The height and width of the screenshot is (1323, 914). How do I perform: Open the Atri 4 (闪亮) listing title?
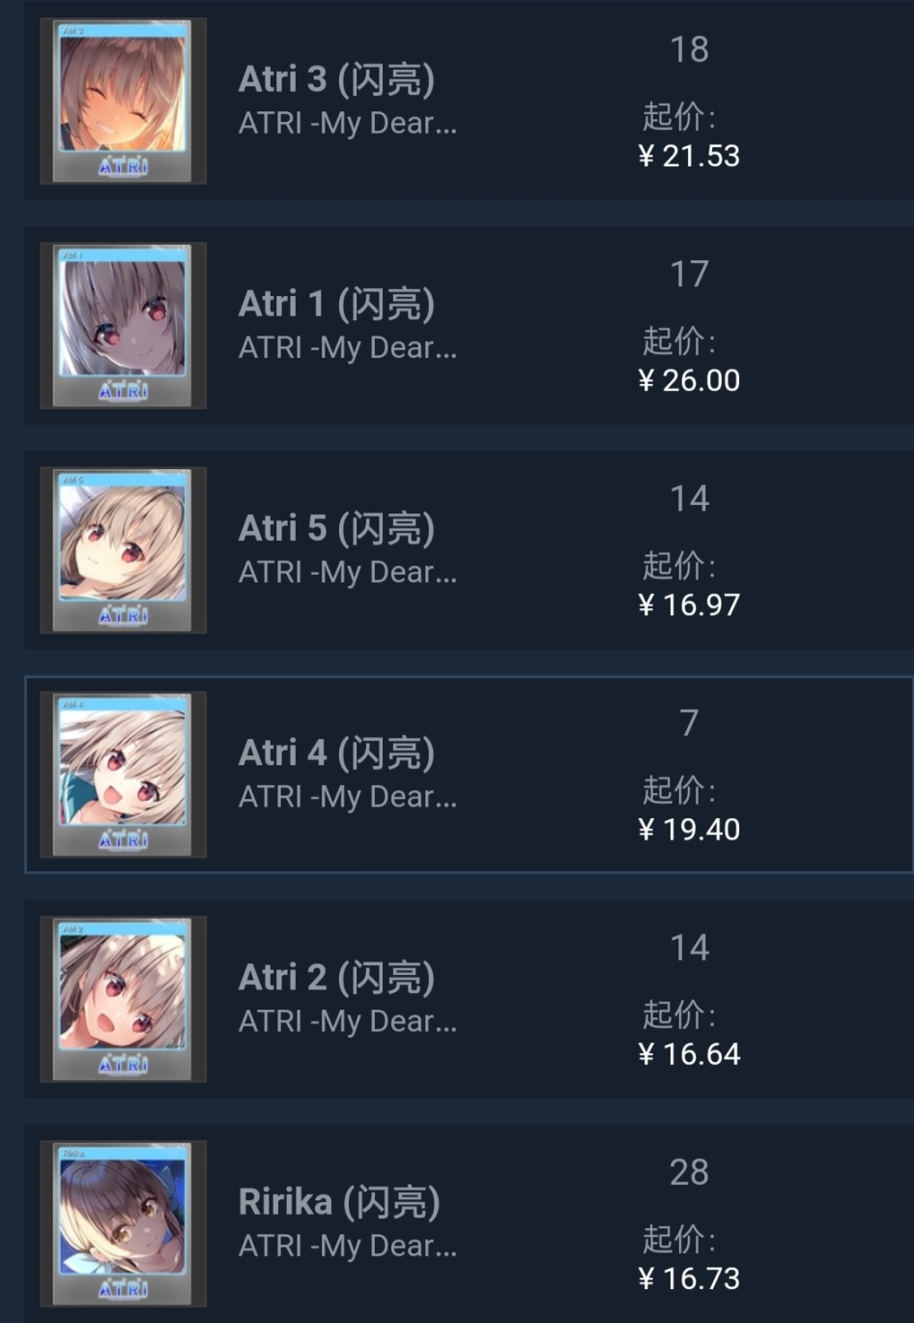pyautogui.click(x=336, y=752)
